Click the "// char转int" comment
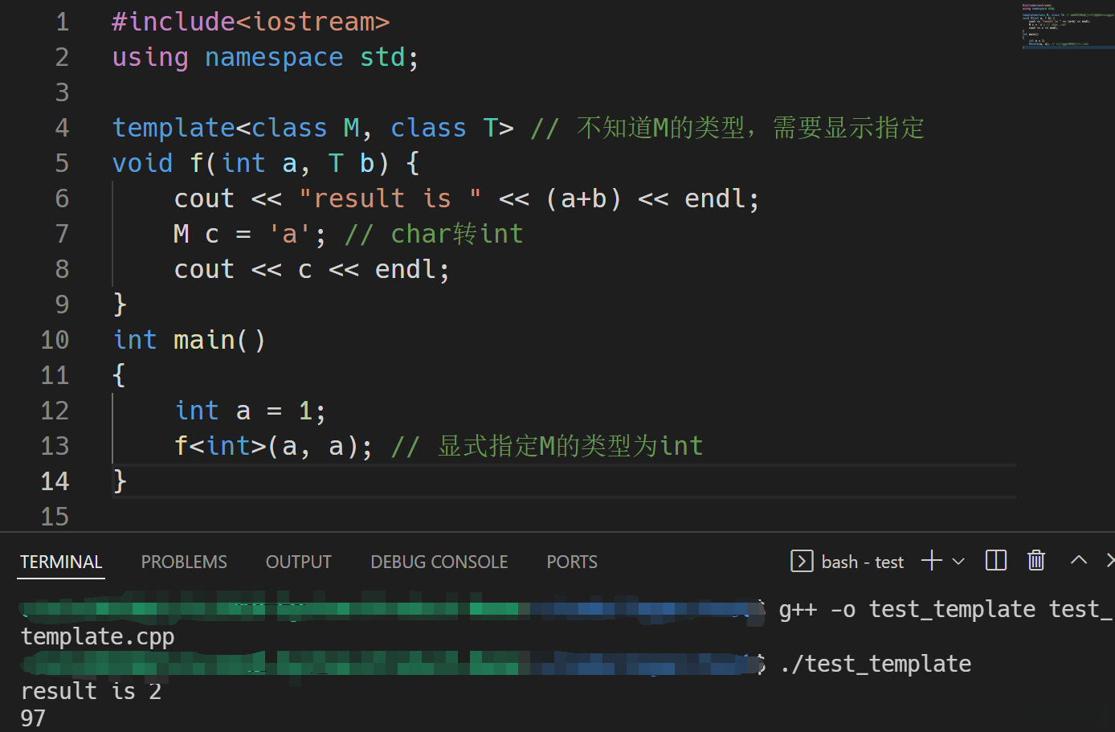The width and height of the screenshot is (1115, 732). click(434, 234)
